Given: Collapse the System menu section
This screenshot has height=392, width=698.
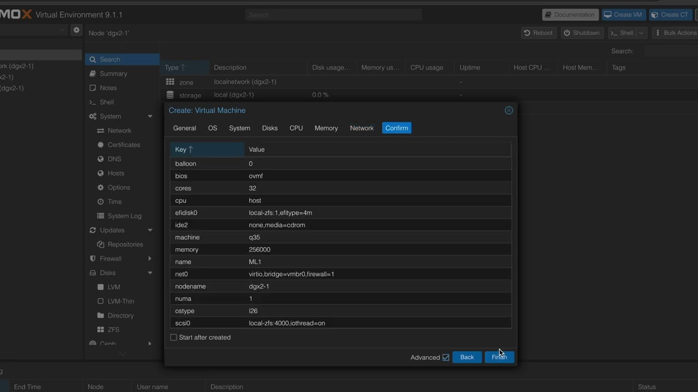Looking at the screenshot, I should (x=150, y=117).
